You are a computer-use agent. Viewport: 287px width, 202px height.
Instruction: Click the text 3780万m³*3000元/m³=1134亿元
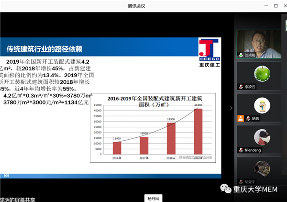pyautogui.click(x=46, y=102)
